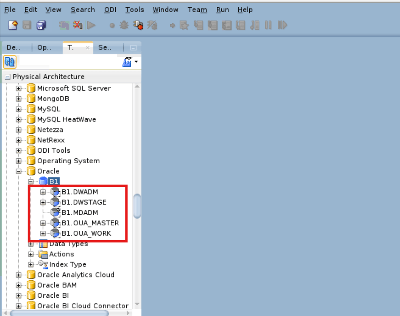
Task: Open the Tools menu
Action: [x=134, y=10]
